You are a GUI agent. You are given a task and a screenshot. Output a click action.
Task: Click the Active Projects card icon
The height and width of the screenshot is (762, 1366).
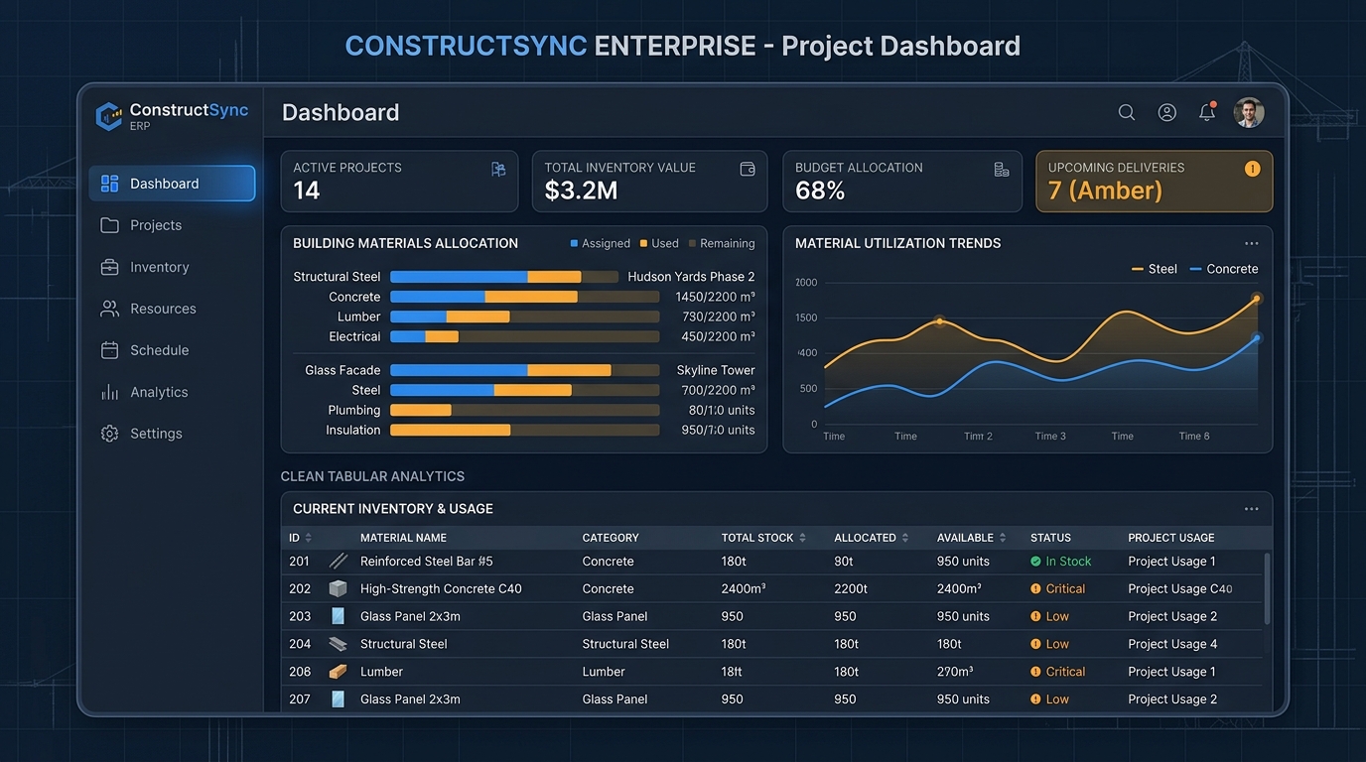(498, 170)
